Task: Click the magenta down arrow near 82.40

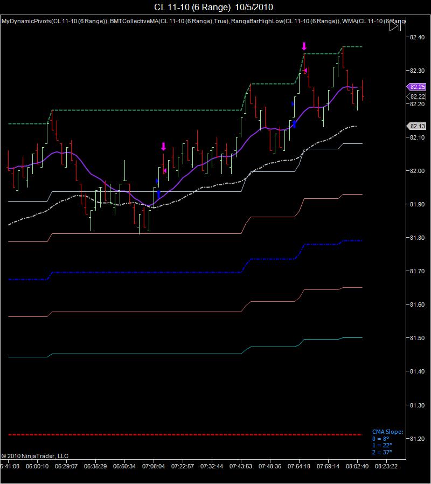Action: (304, 46)
